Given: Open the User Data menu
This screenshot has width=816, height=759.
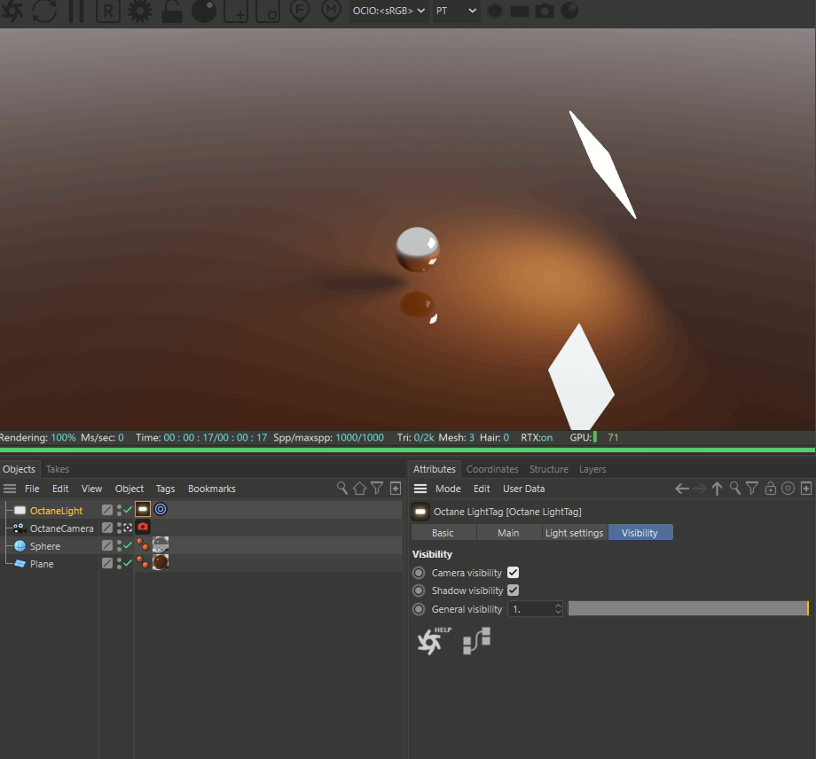Looking at the screenshot, I should click(x=523, y=489).
